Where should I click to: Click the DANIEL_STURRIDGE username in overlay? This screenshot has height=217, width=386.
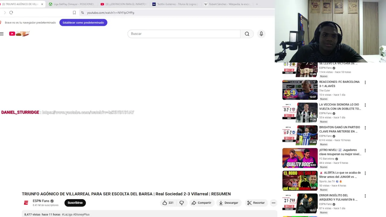click(20, 112)
